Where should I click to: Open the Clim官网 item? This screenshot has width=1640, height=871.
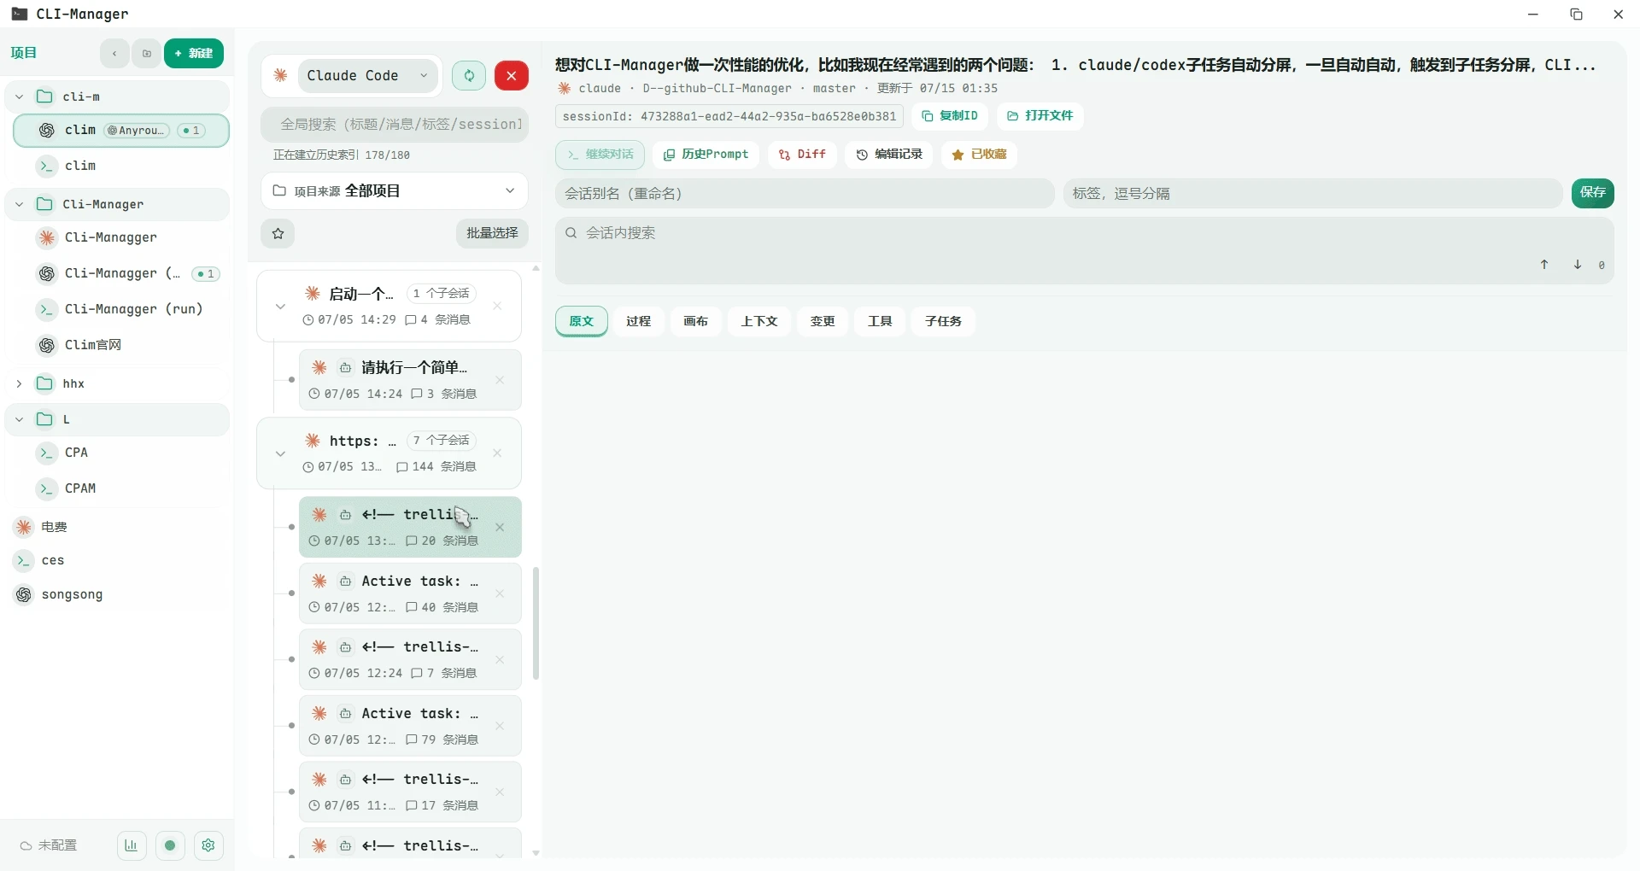(x=121, y=345)
